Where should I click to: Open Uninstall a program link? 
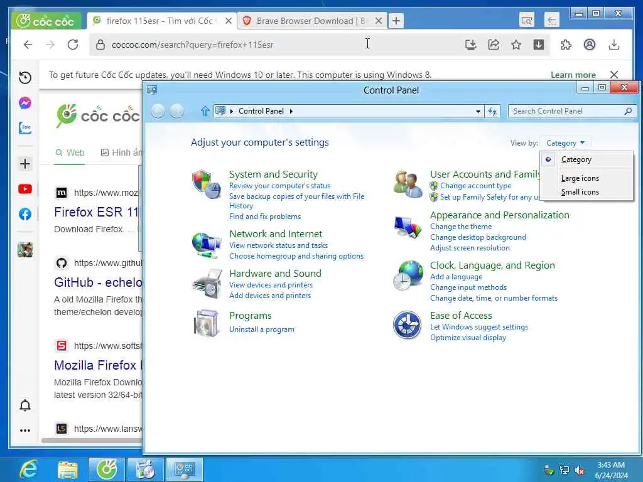[262, 329]
